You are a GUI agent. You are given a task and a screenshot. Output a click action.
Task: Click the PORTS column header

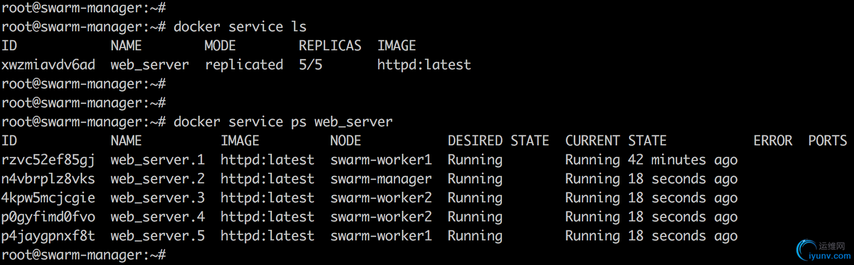828,141
